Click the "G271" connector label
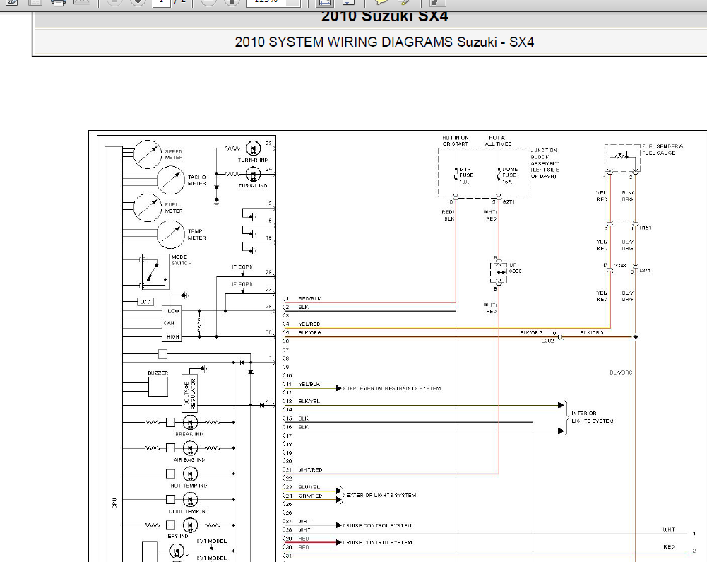The image size is (707, 562). (509, 201)
